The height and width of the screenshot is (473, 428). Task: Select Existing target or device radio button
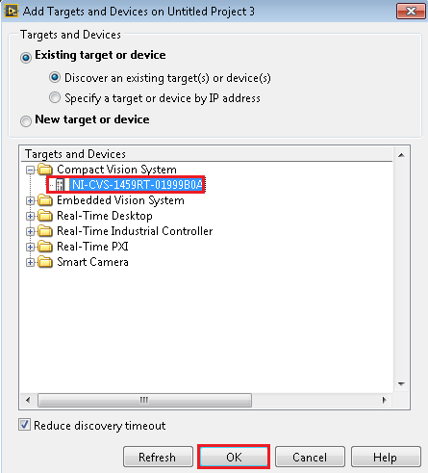26,58
